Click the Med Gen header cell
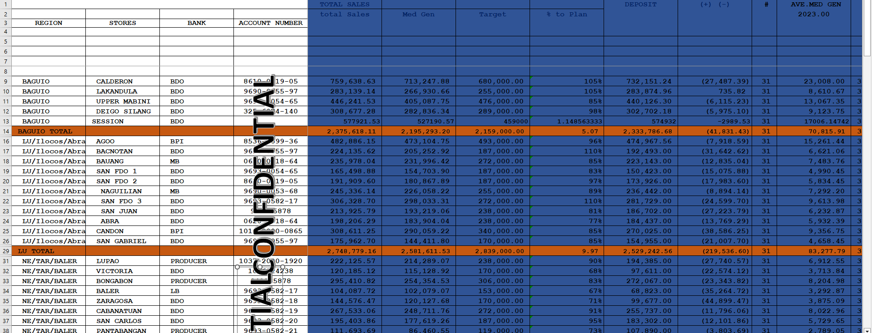This screenshot has height=333, width=872. [419, 14]
